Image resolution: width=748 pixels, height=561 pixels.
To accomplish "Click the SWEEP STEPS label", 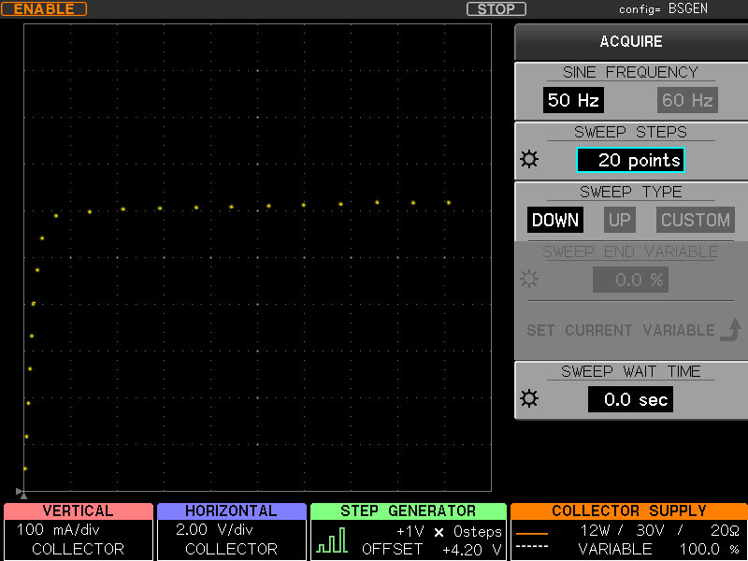I will [x=630, y=132].
